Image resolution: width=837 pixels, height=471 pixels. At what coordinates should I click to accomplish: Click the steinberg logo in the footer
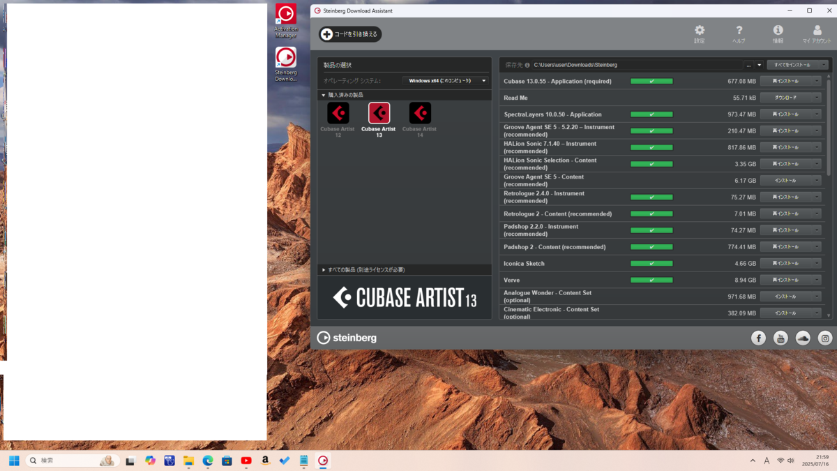click(x=347, y=338)
